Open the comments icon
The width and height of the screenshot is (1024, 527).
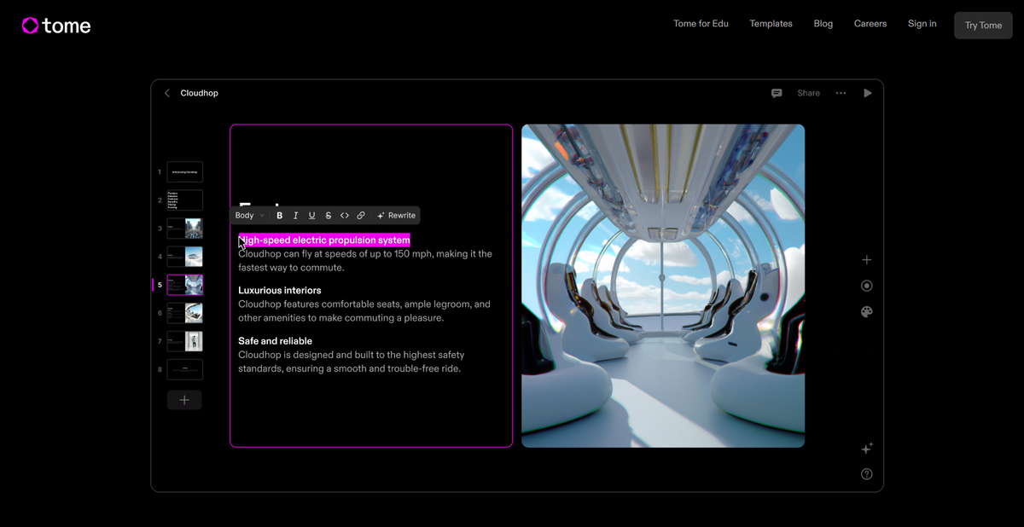[777, 93]
